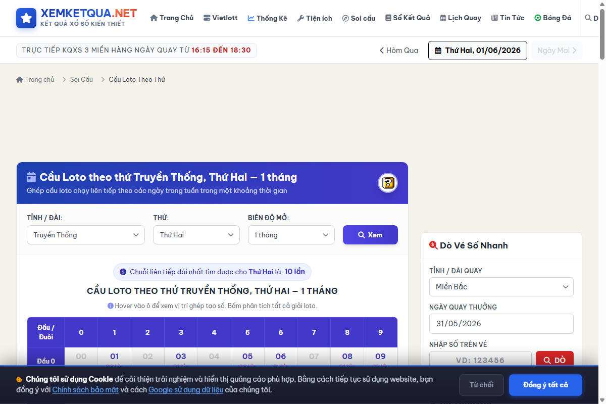Image resolution: width=606 pixels, height=404 pixels.
Task: Open the Trang Chủ menu item
Action: [172, 18]
